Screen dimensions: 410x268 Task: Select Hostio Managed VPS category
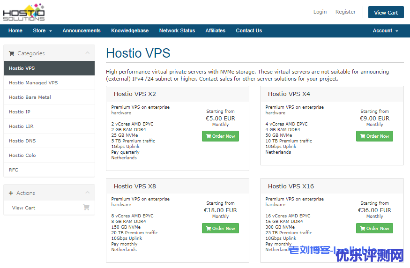coord(33,83)
